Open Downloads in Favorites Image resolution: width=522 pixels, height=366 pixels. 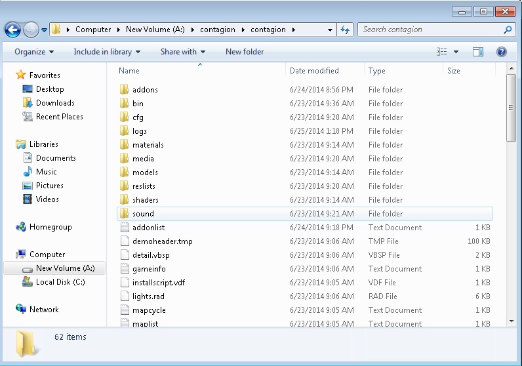point(55,102)
